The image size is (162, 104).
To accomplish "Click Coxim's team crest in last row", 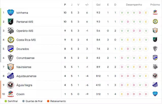I will (11, 94).
